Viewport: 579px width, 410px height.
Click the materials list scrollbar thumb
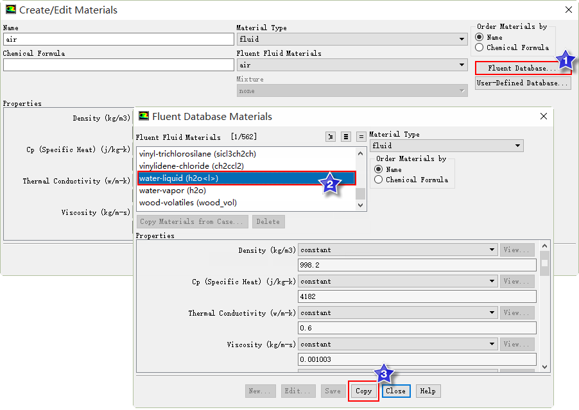(360, 193)
